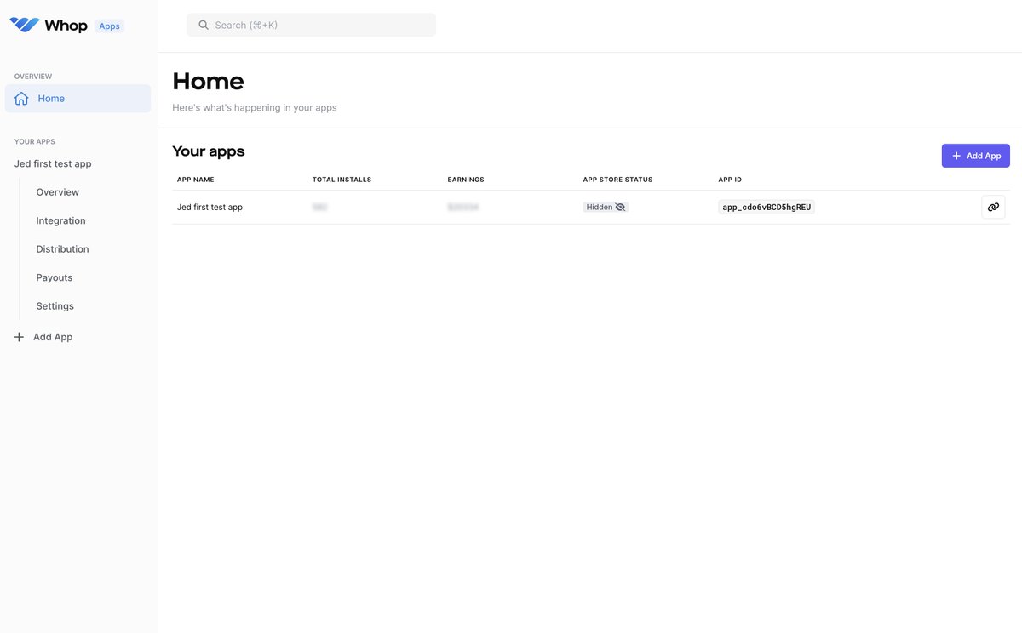Open the Settings sidebar page

tap(55, 306)
